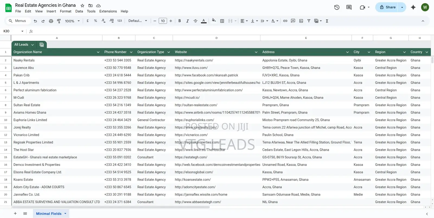This screenshot has width=434, height=218.
Task: Click the Create a filter icon
Action: [x=309, y=21]
